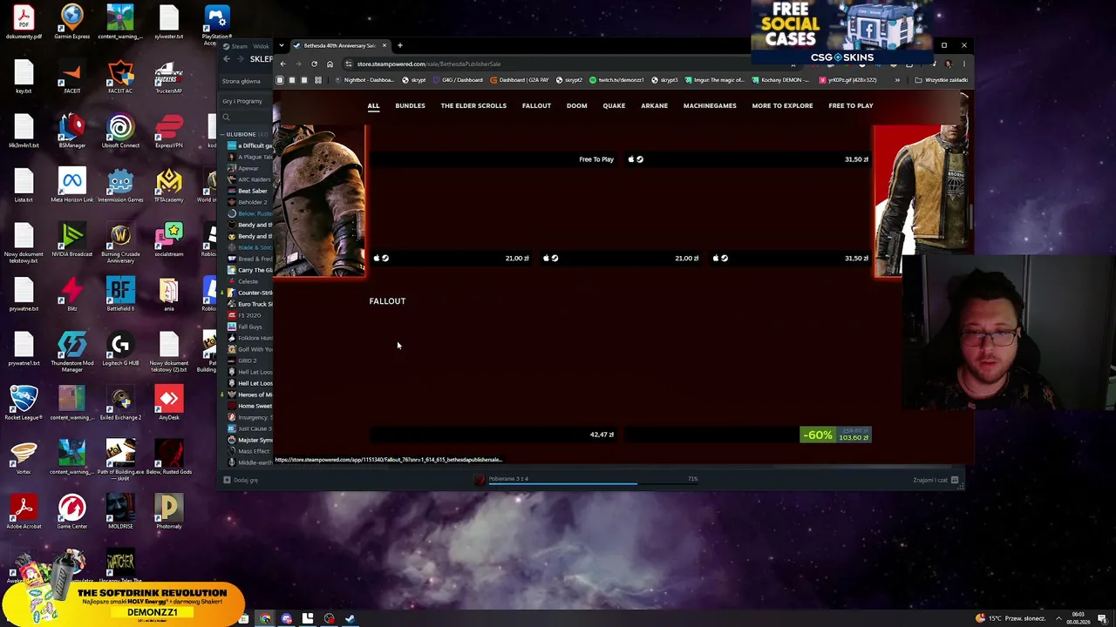The width and height of the screenshot is (1116, 627).
Task: Open the Photomaly desktop shortcut
Action: pyautogui.click(x=169, y=512)
